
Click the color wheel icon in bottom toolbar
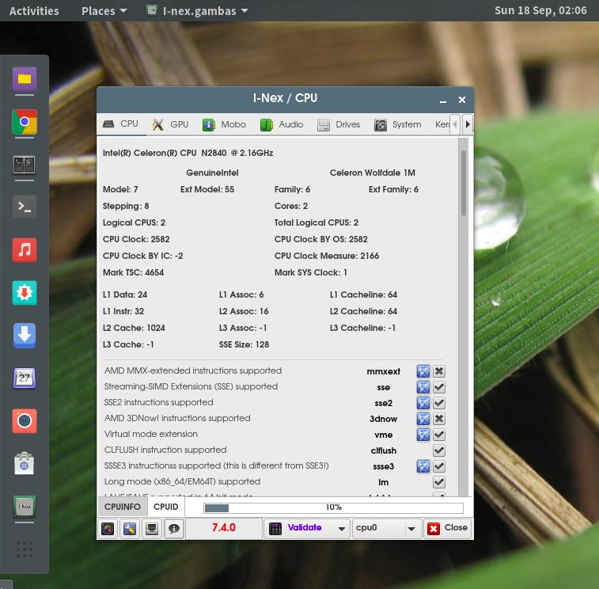coord(108,529)
